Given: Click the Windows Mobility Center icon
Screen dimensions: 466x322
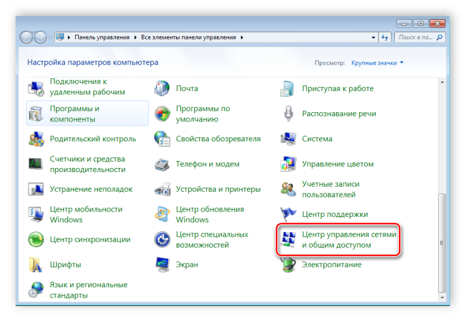Looking at the screenshot, I should [36, 214].
